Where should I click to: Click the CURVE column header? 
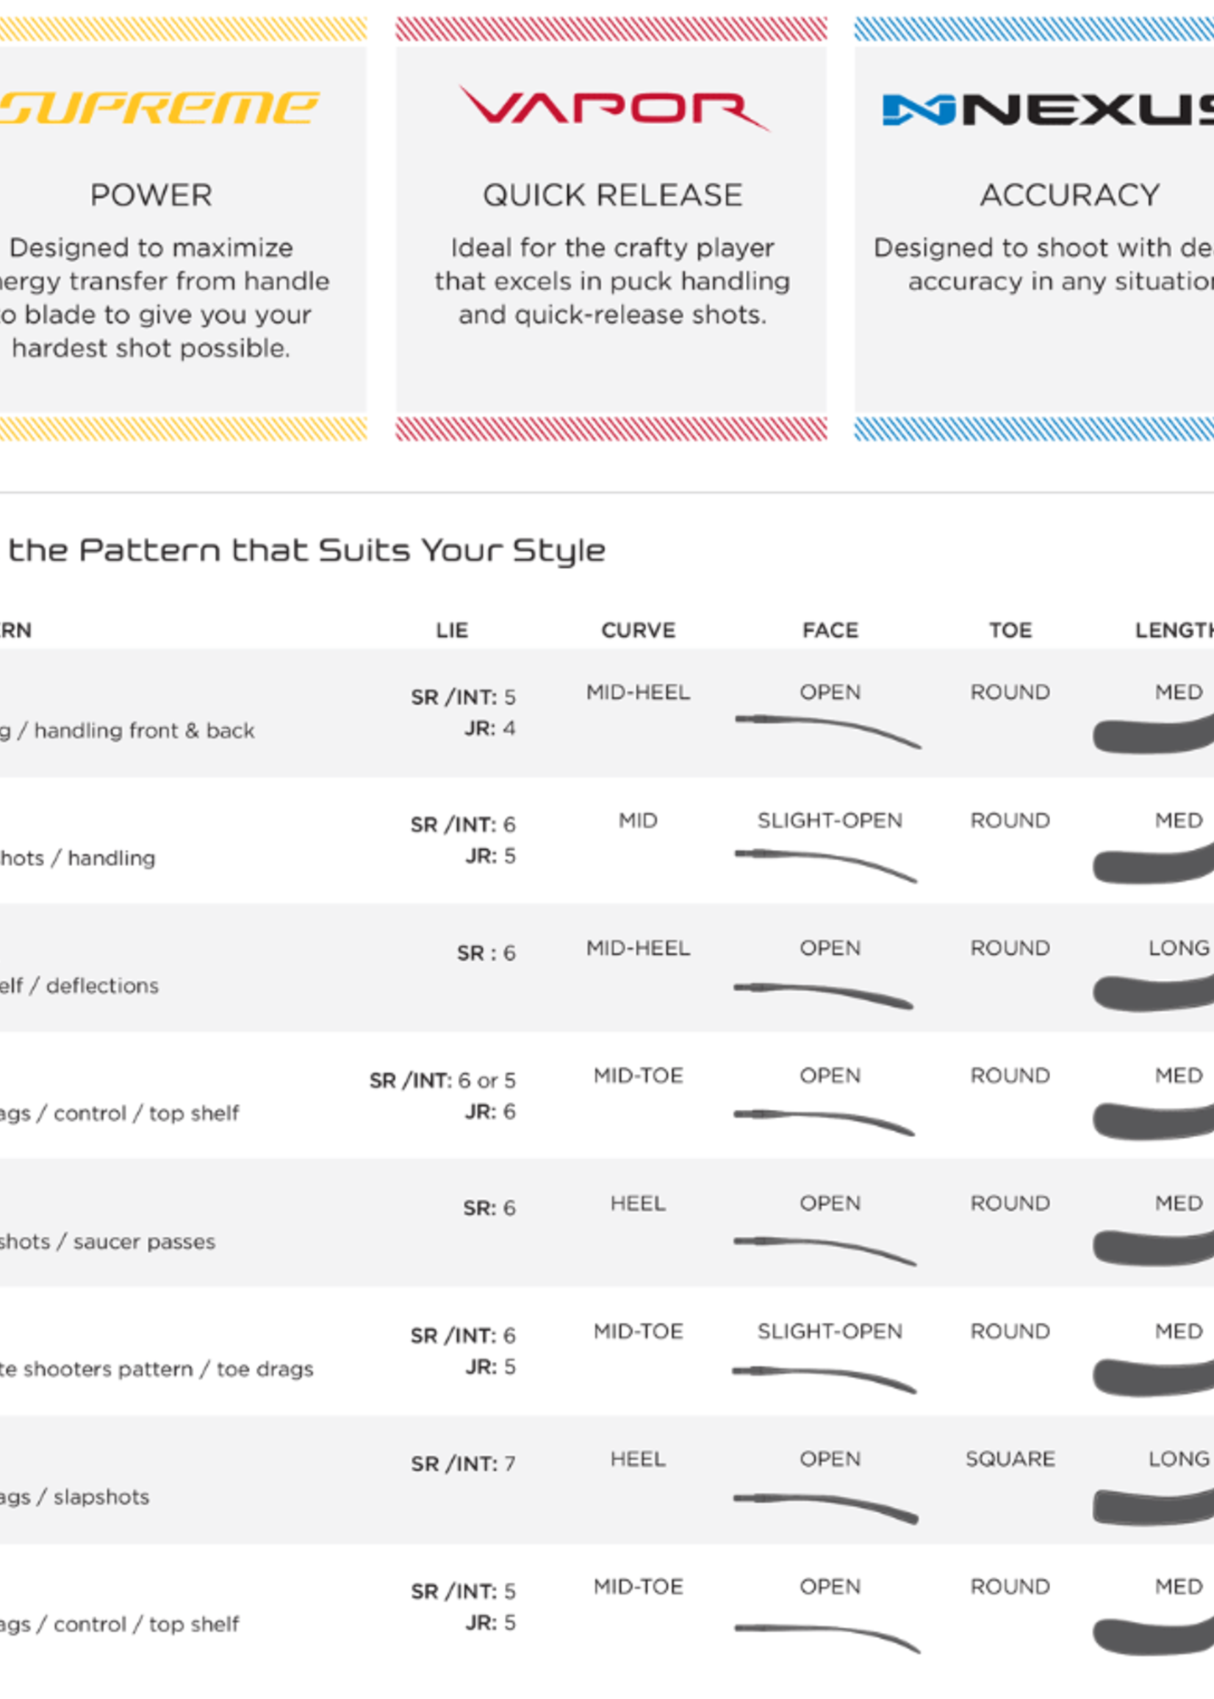tap(638, 630)
